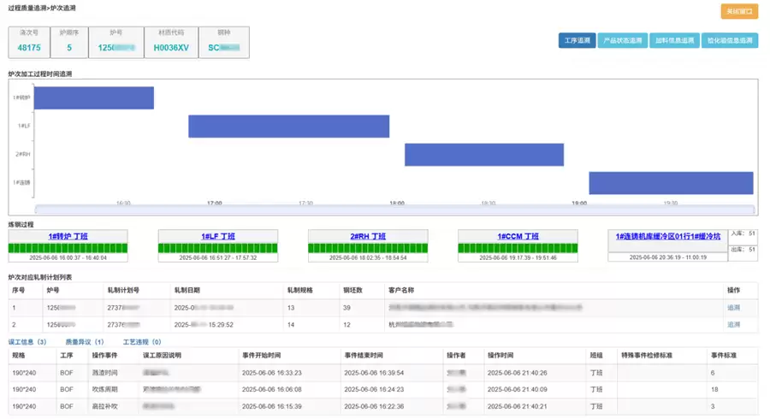Select the 2#RH timeline bar
This screenshot has width=770, height=419.
pos(483,155)
